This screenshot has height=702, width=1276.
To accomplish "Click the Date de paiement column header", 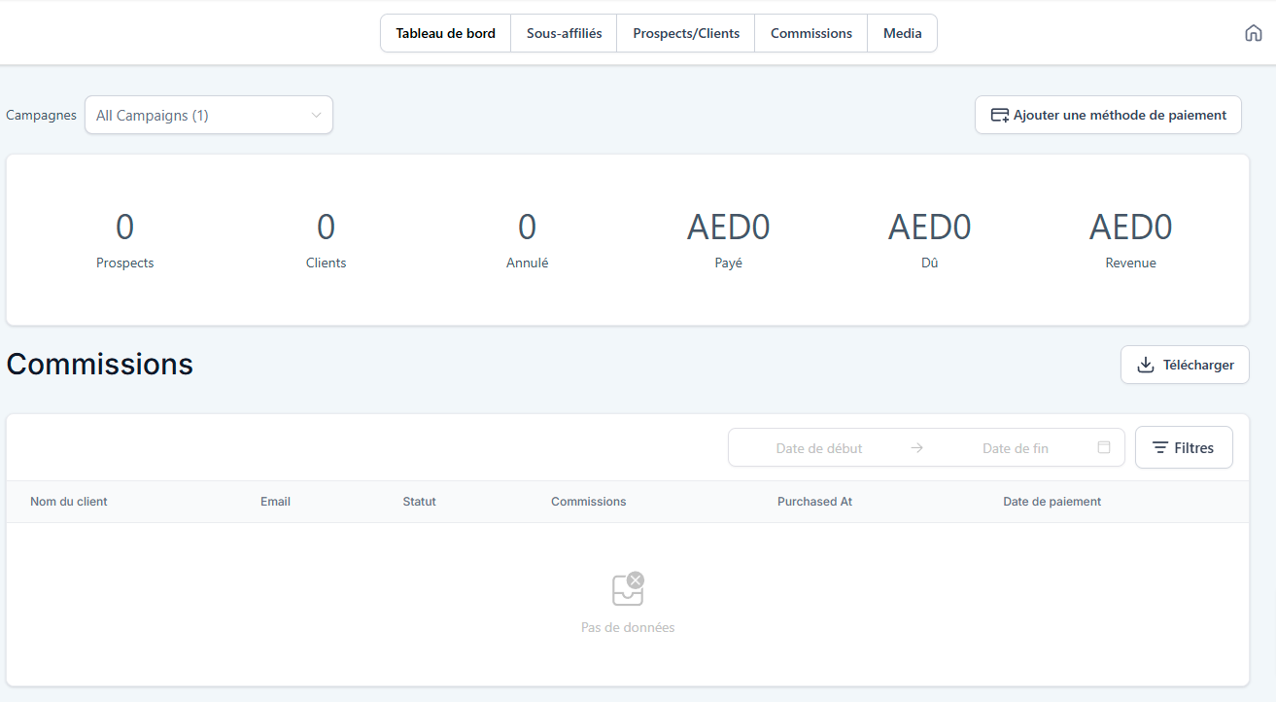I will click(x=1052, y=502).
